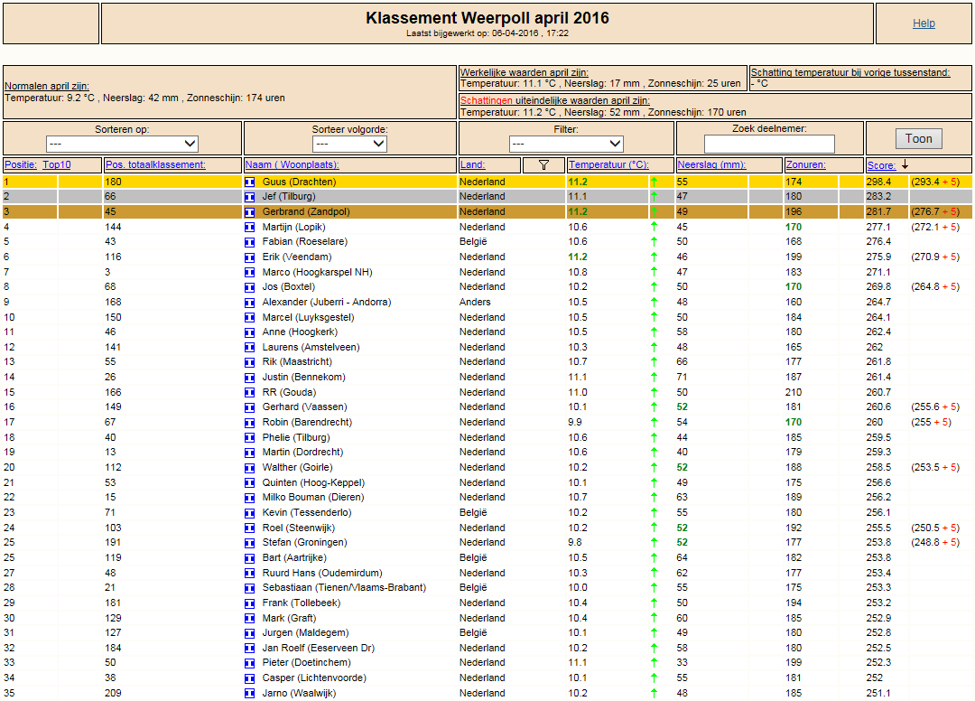
Task: Sort by Neerslag (mm) column header
Action: point(711,164)
